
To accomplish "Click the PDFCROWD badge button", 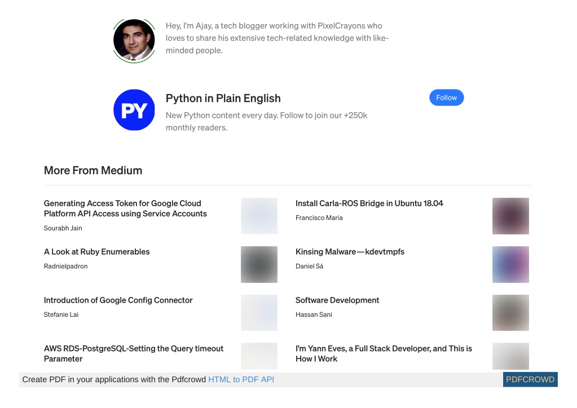I will (x=530, y=379).
